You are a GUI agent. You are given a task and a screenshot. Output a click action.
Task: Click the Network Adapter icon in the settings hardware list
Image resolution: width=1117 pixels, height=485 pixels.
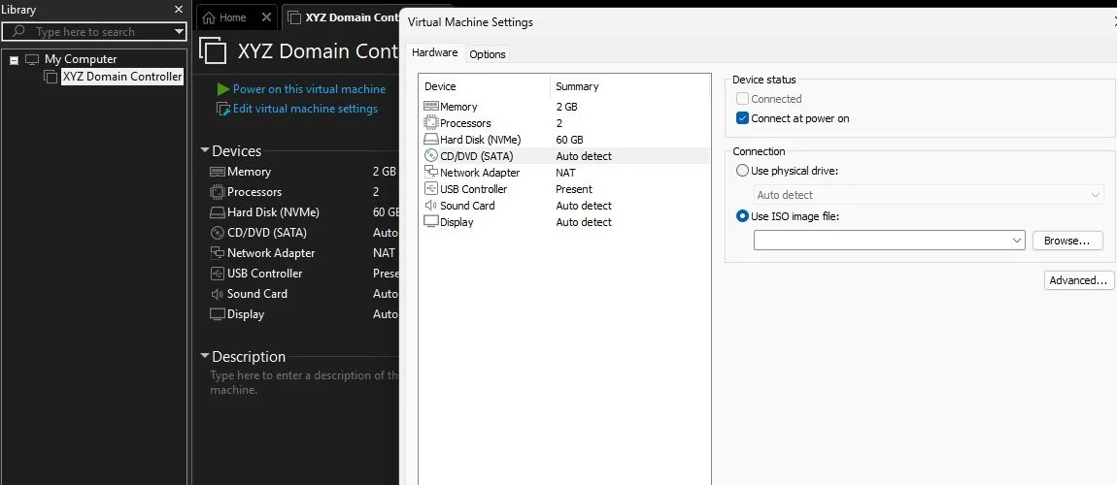431,172
